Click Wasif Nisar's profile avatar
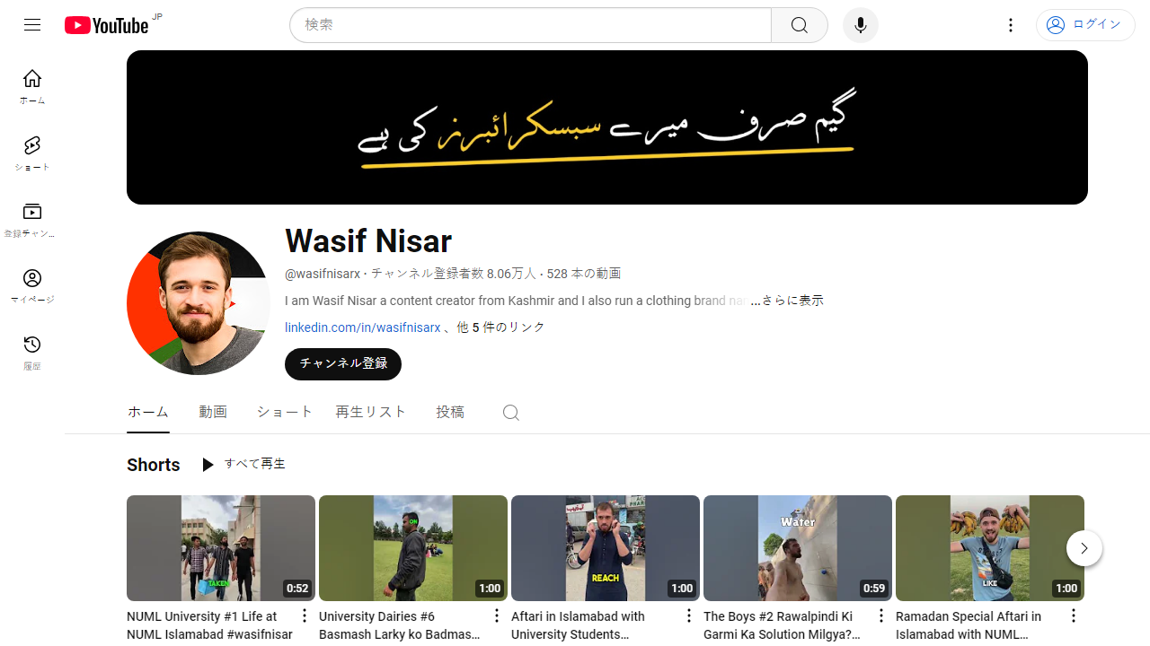The image size is (1150, 646). [x=199, y=303]
